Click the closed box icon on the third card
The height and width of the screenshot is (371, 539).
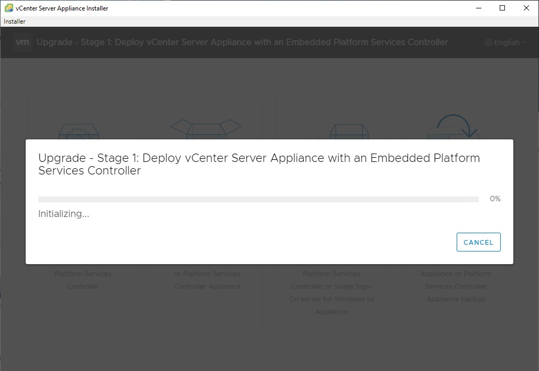[x=349, y=132]
